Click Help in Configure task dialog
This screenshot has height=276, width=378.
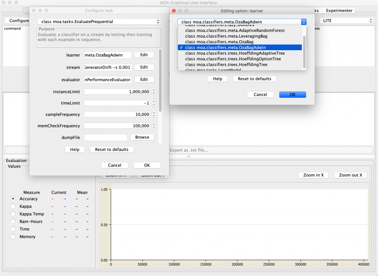pos(75,149)
